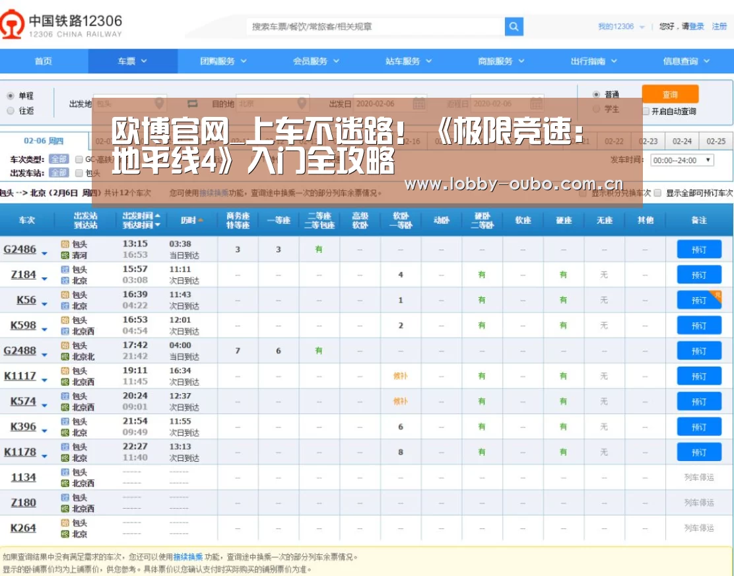Expand the 车票 navigation menu

pos(133,61)
